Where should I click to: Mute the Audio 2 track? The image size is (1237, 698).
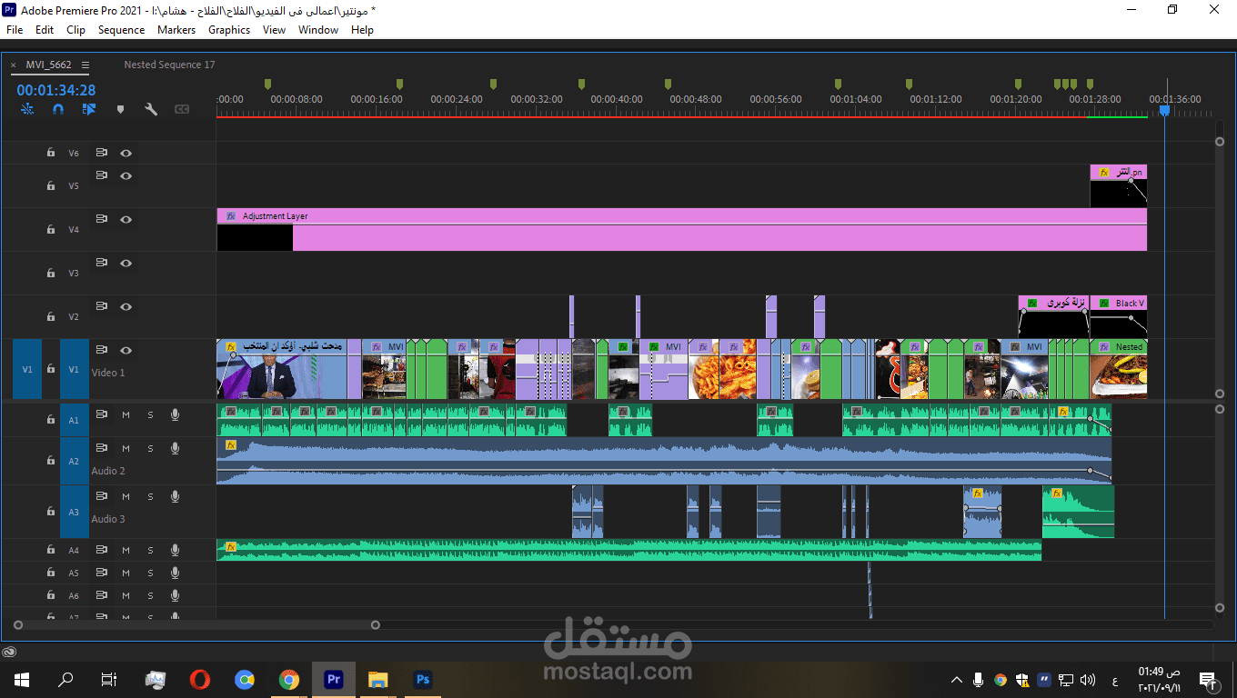click(x=126, y=448)
